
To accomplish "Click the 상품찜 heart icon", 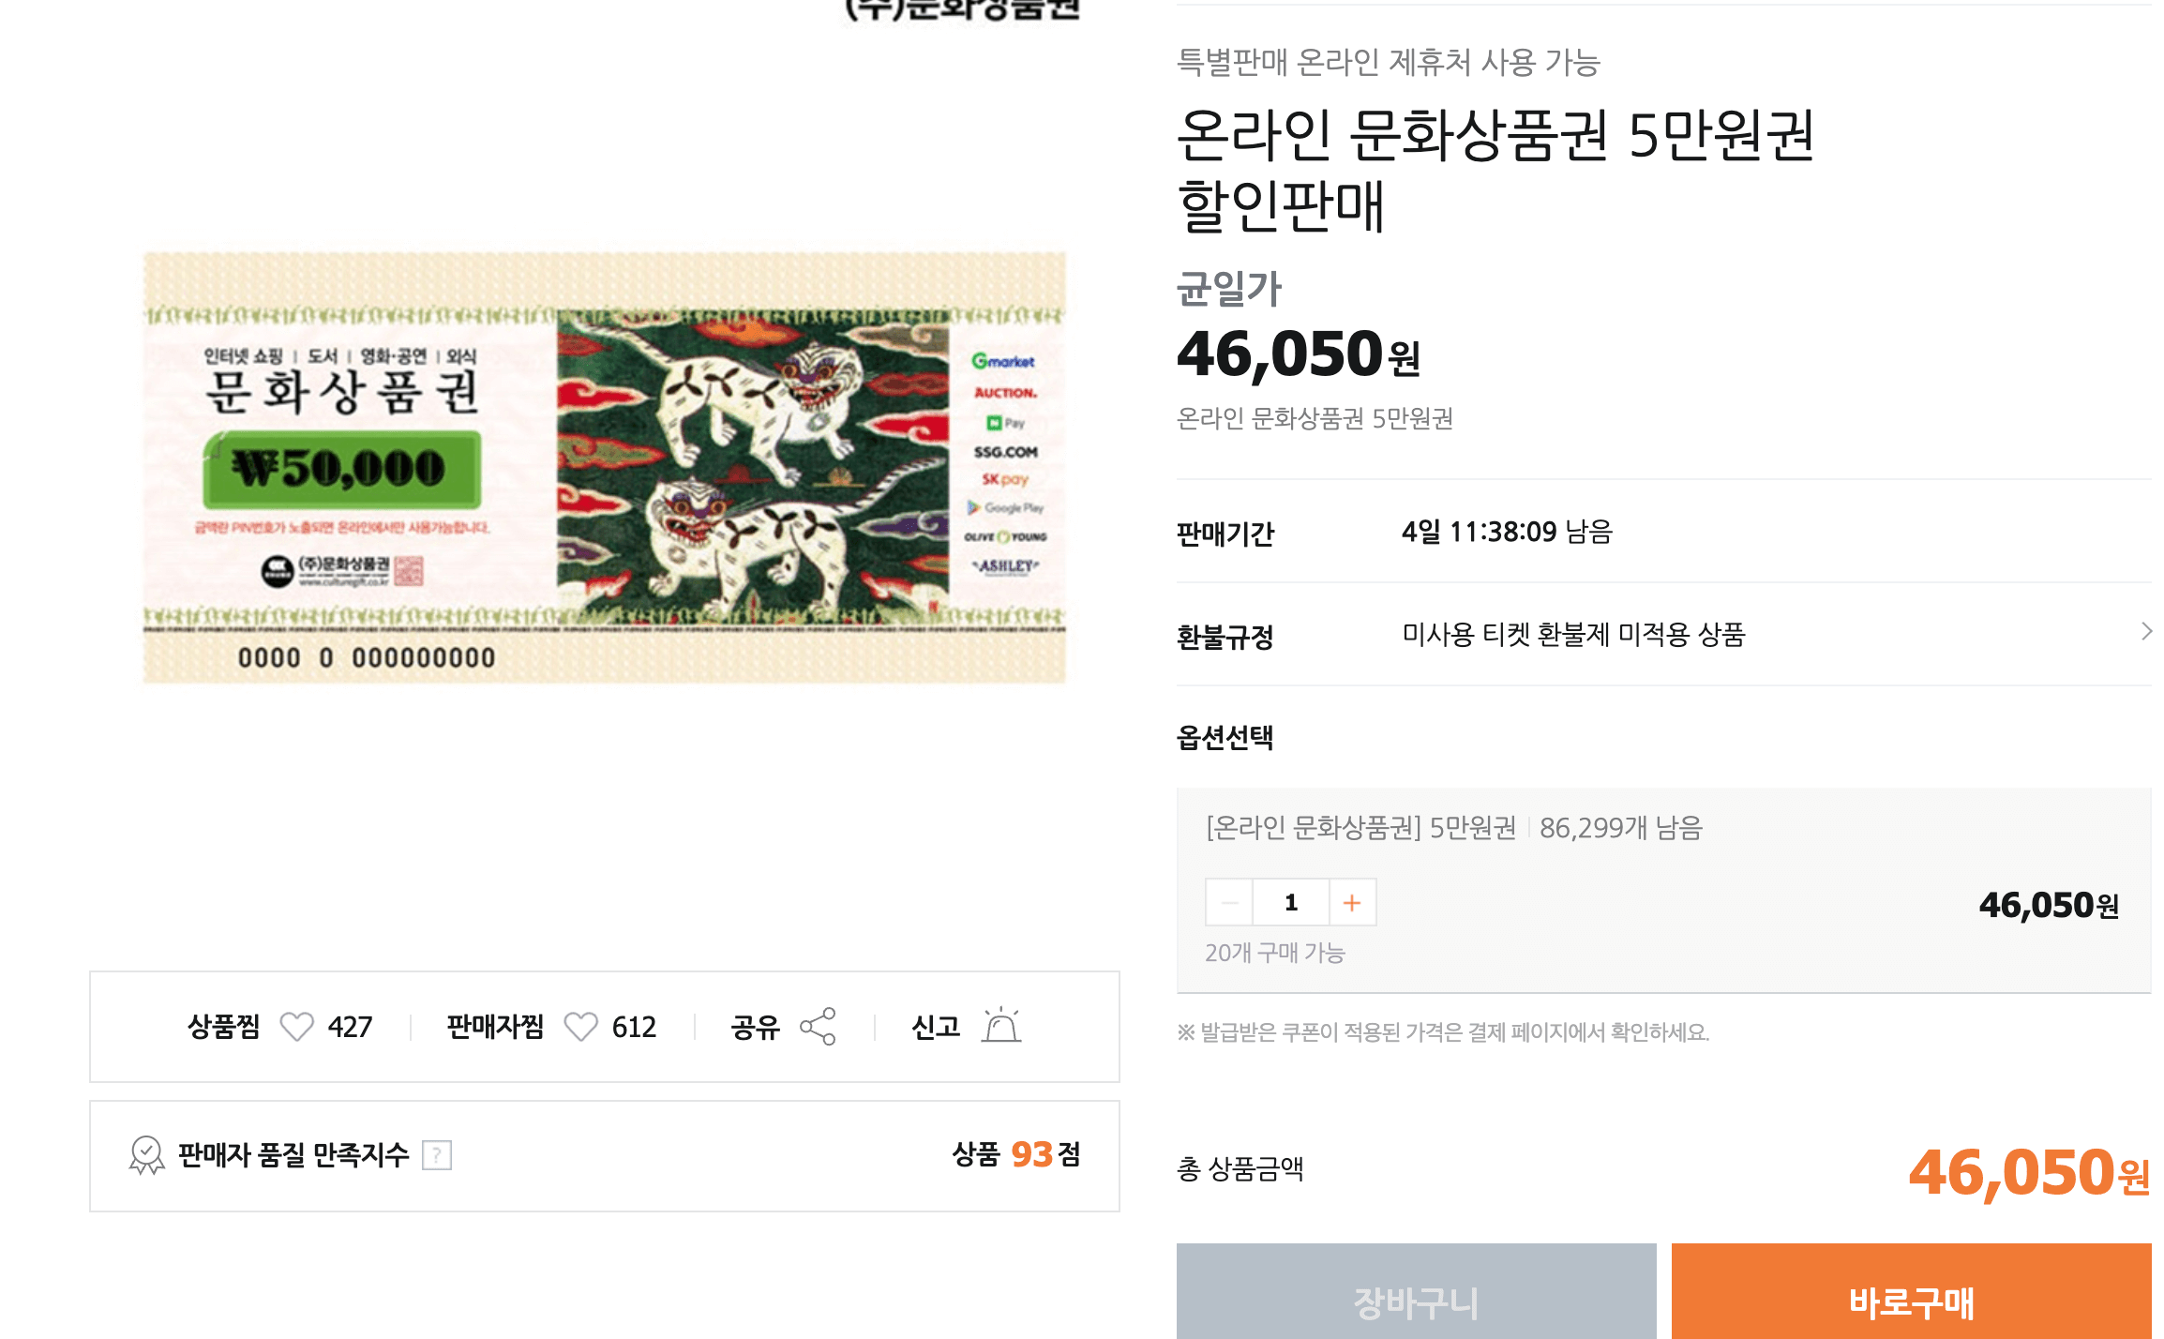I will [x=297, y=1027].
